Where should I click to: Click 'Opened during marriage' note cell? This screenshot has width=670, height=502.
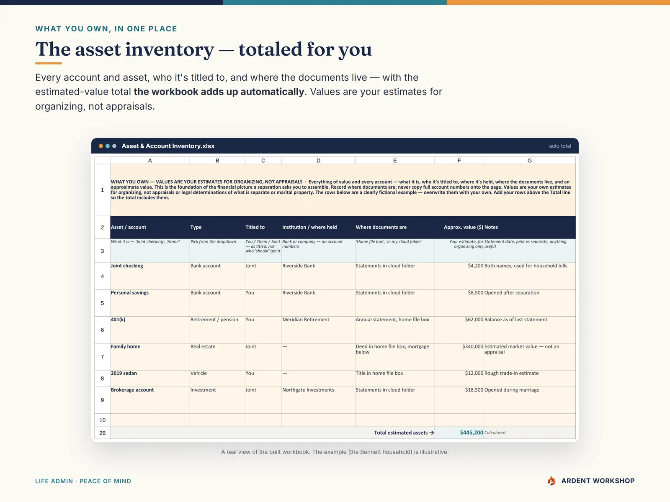(x=530, y=400)
